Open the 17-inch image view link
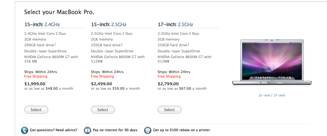Viewport: 327px width, 136px height. click(279, 95)
